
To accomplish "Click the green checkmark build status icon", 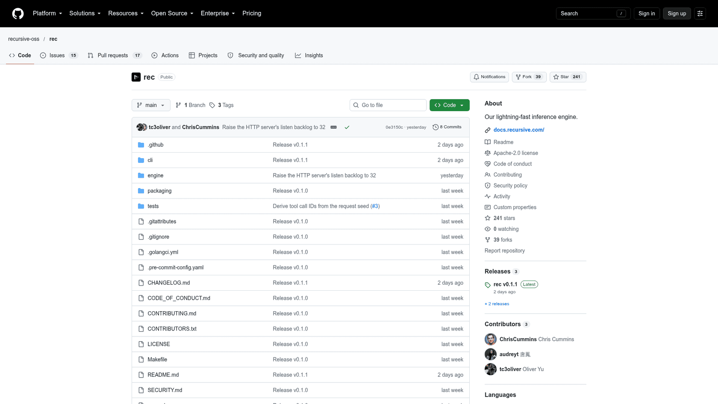I will point(347,127).
